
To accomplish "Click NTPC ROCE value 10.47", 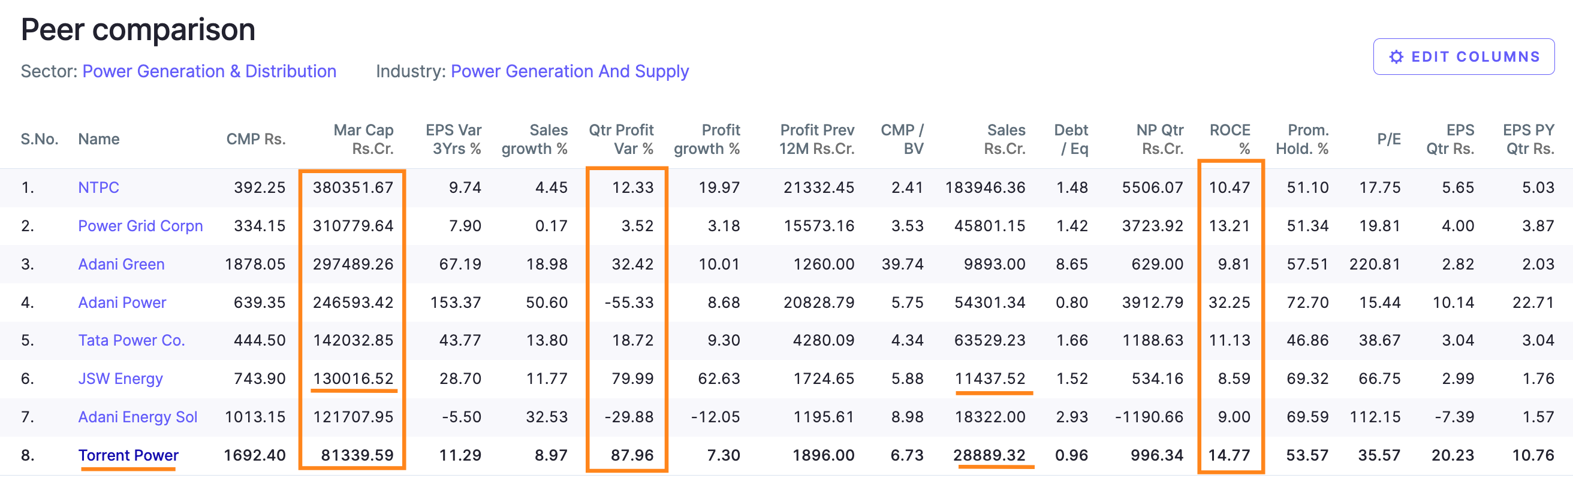I will (1230, 187).
